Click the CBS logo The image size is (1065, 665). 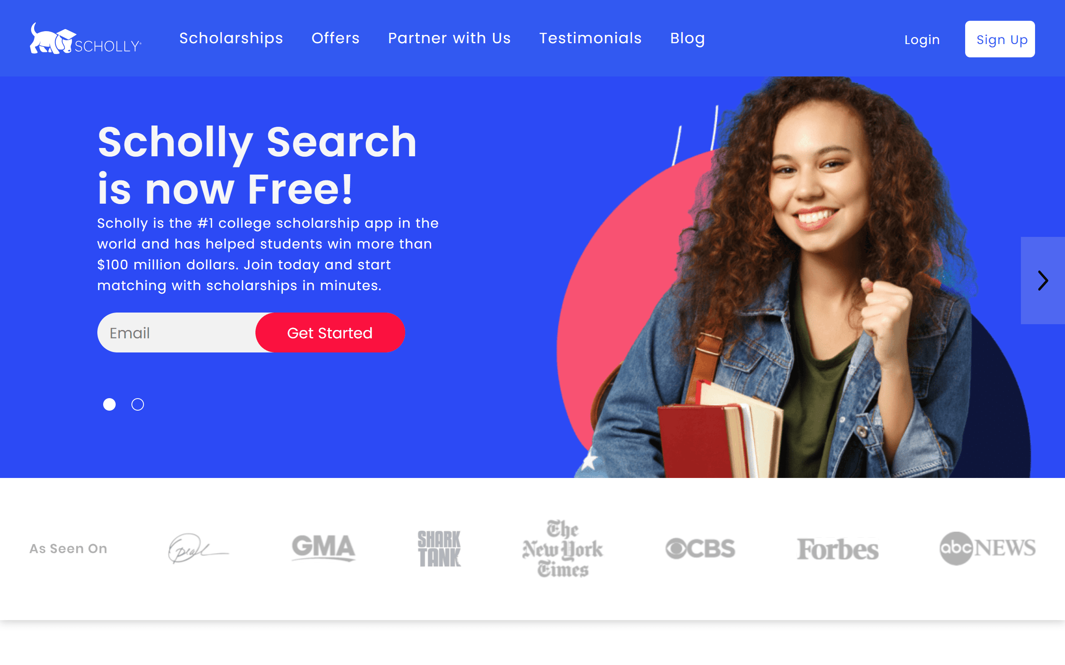click(x=700, y=549)
